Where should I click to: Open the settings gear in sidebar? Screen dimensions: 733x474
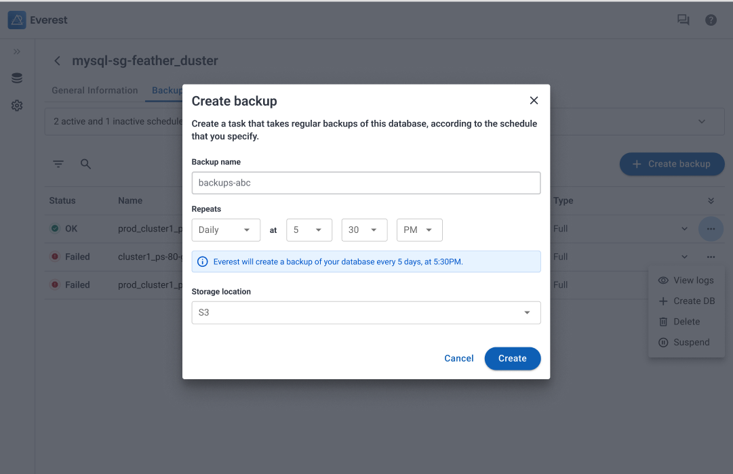[17, 106]
